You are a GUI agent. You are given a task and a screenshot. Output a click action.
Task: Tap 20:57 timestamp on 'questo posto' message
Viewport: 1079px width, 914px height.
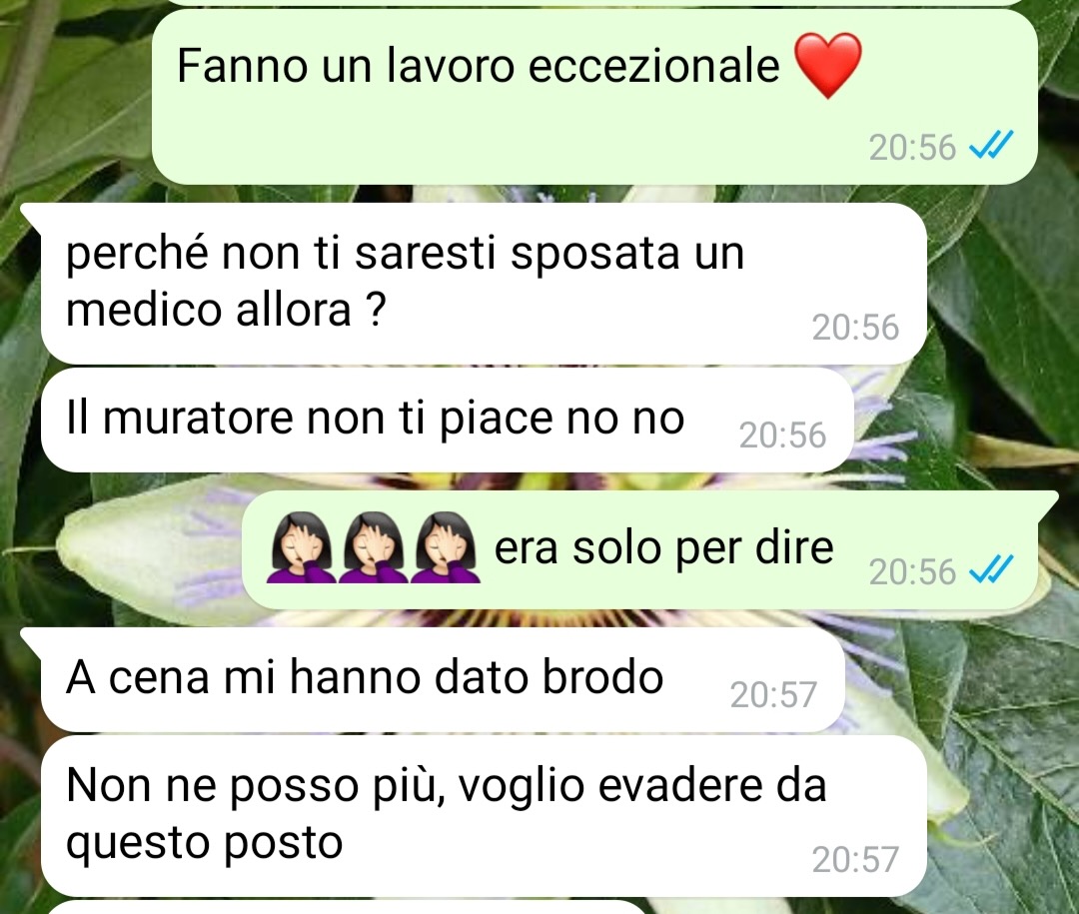coord(855,860)
